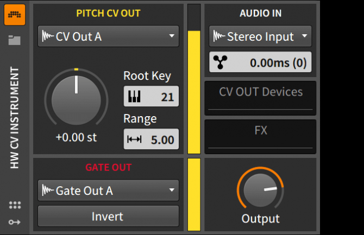Image resolution: width=364 pixels, height=235 pixels.
Task: Select the Range value 5.00 field
Action: point(158,139)
